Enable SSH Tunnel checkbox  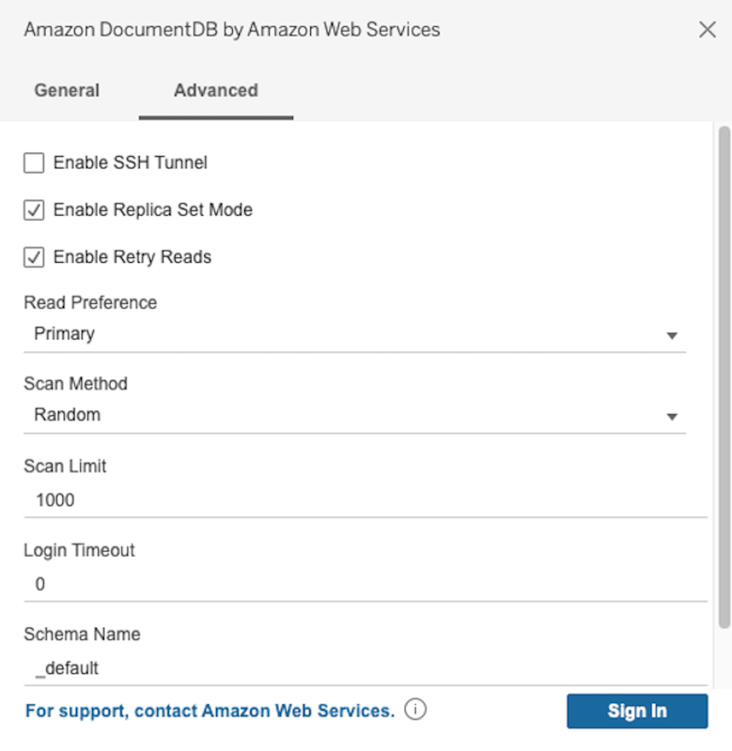[x=34, y=162]
